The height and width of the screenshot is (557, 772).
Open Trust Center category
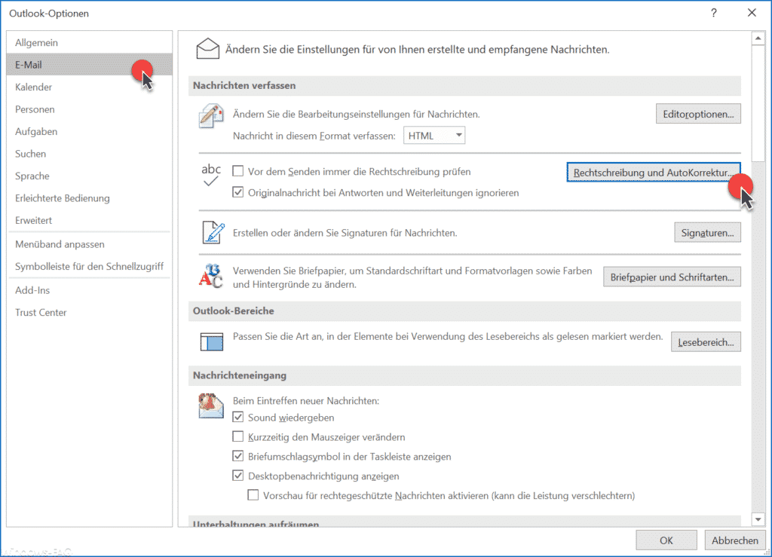(90, 313)
